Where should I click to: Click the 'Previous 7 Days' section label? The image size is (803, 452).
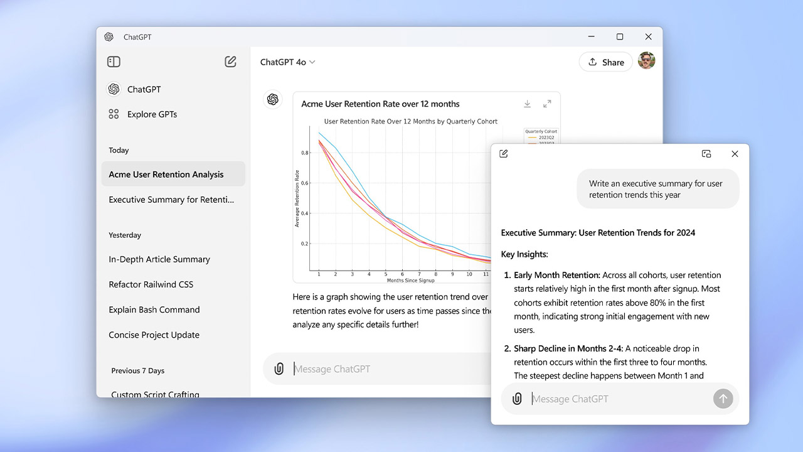click(138, 371)
